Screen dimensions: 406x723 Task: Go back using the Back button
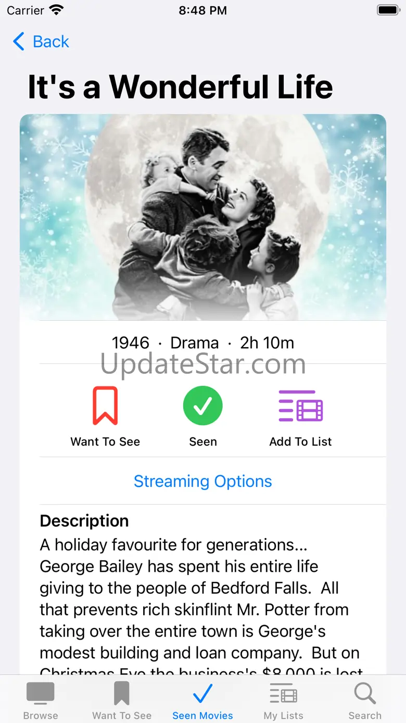point(42,42)
